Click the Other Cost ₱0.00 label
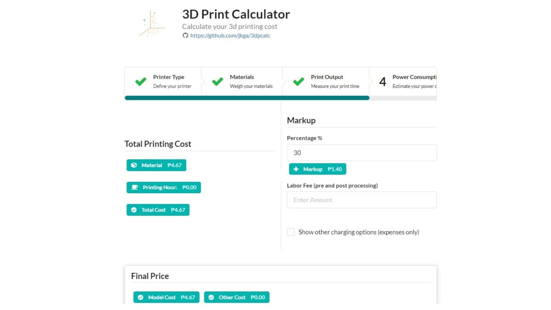Image resolution: width=551 pixels, height=310 pixels. tap(237, 297)
